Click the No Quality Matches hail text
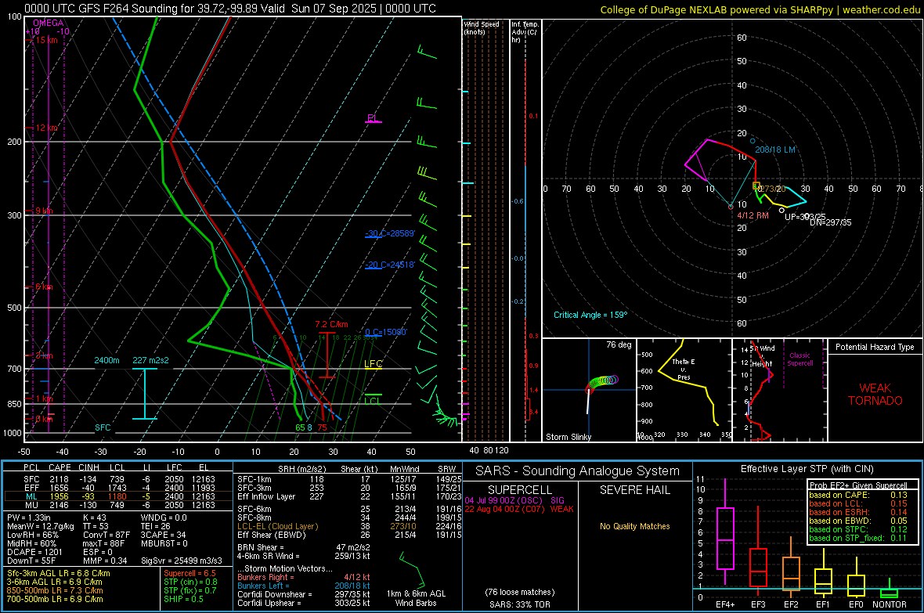The image size is (924, 613). (x=634, y=526)
